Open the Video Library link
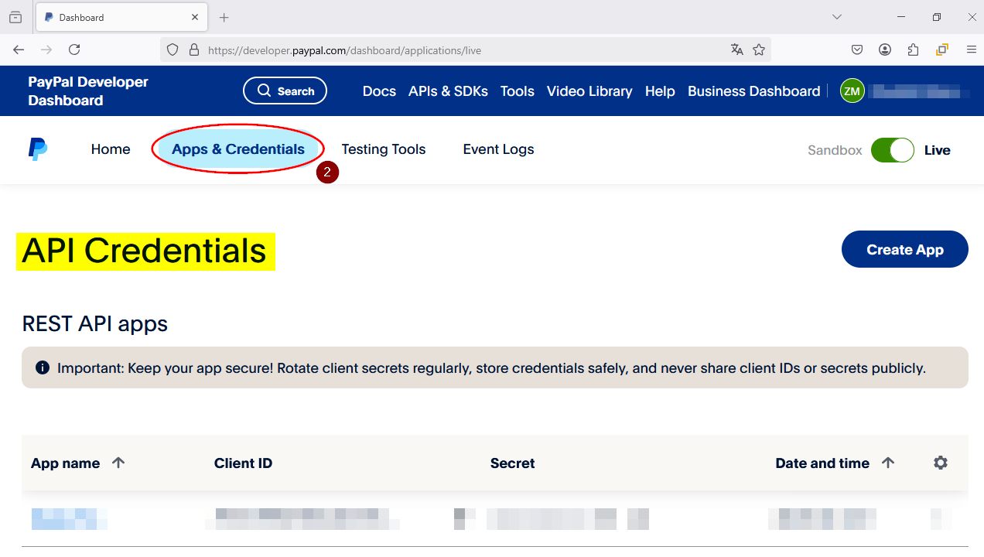 click(x=589, y=91)
